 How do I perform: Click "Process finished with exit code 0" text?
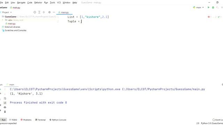pos(38,103)
